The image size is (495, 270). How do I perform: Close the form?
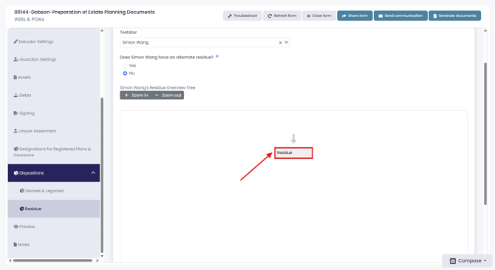[x=319, y=16]
